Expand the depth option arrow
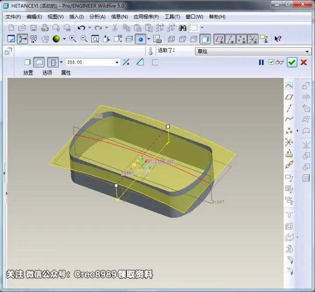 click(x=61, y=62)
